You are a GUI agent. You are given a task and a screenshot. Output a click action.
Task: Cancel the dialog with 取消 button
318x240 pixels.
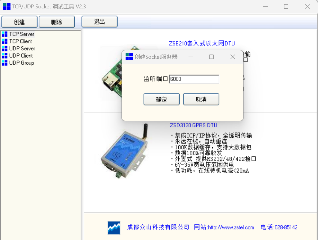[x=201, y=99]
